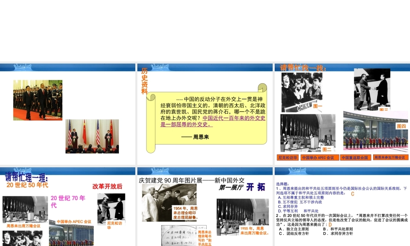
Task: Select the handshake photo on the 请帮忙理一理 slide
Action: 111,209
